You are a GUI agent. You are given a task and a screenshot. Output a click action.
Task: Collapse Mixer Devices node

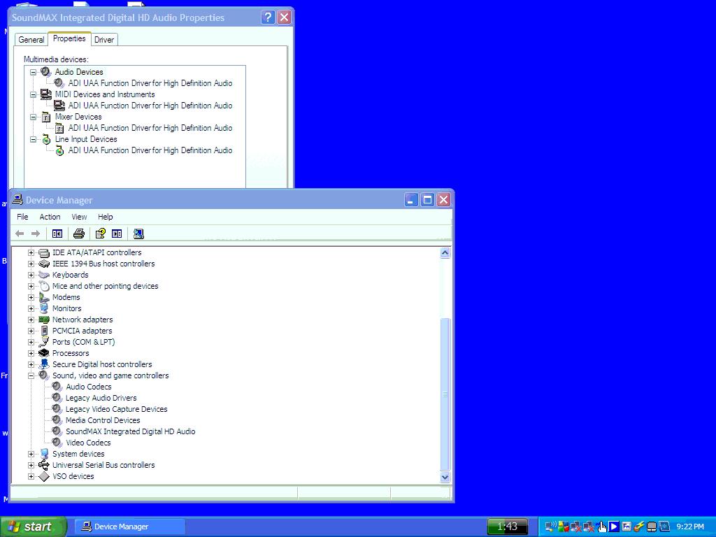coord(33,117)
